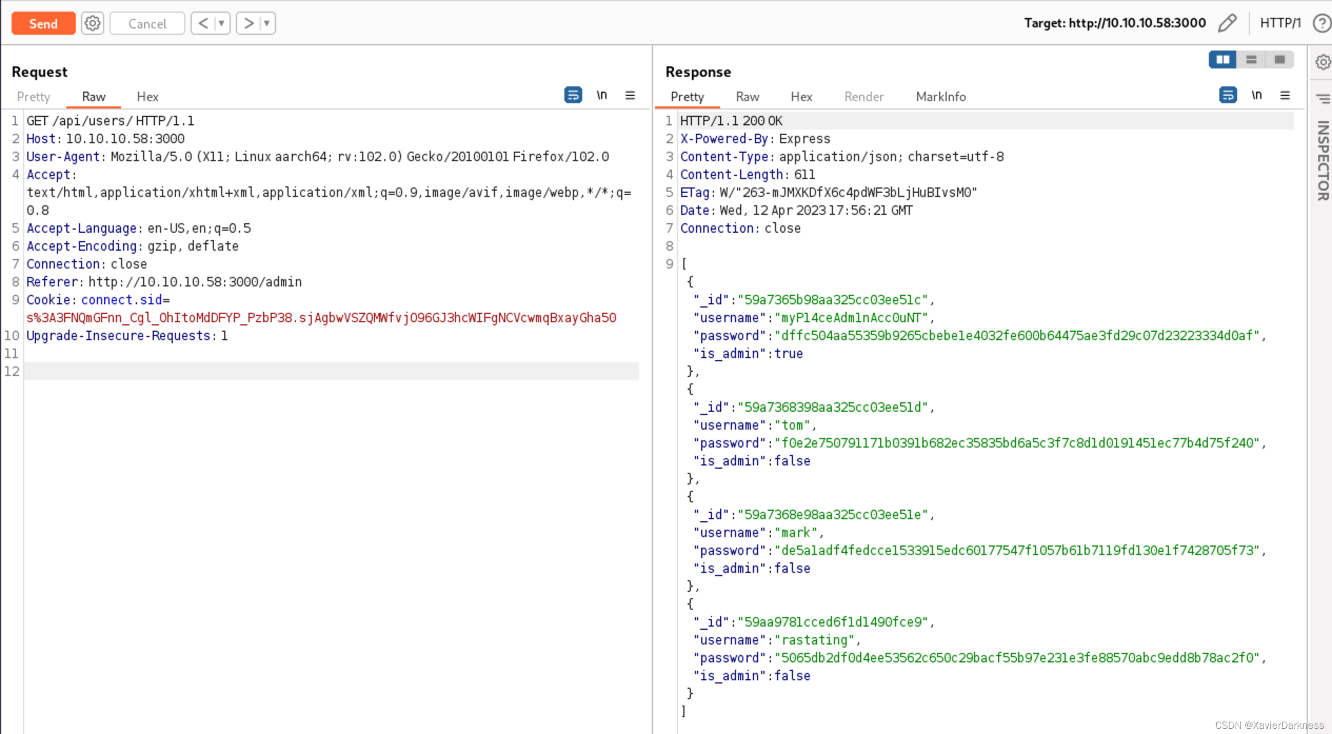Click tom's password hash starting f0e2e7
This screenshot has width=1332, height=734.
coord(1017,443)
